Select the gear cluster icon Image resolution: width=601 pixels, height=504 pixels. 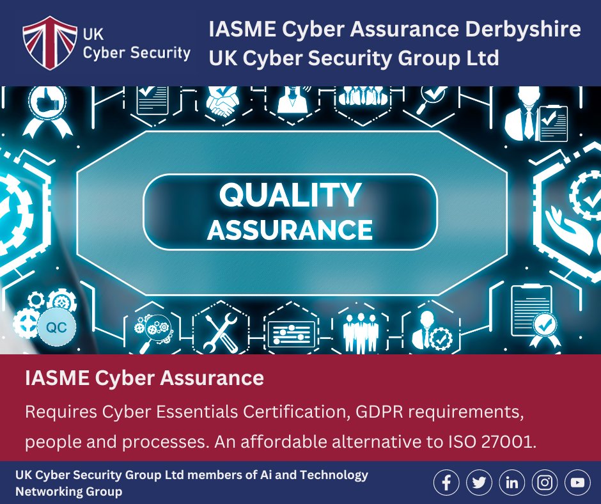pyautogui.click(x=42, y=307)
